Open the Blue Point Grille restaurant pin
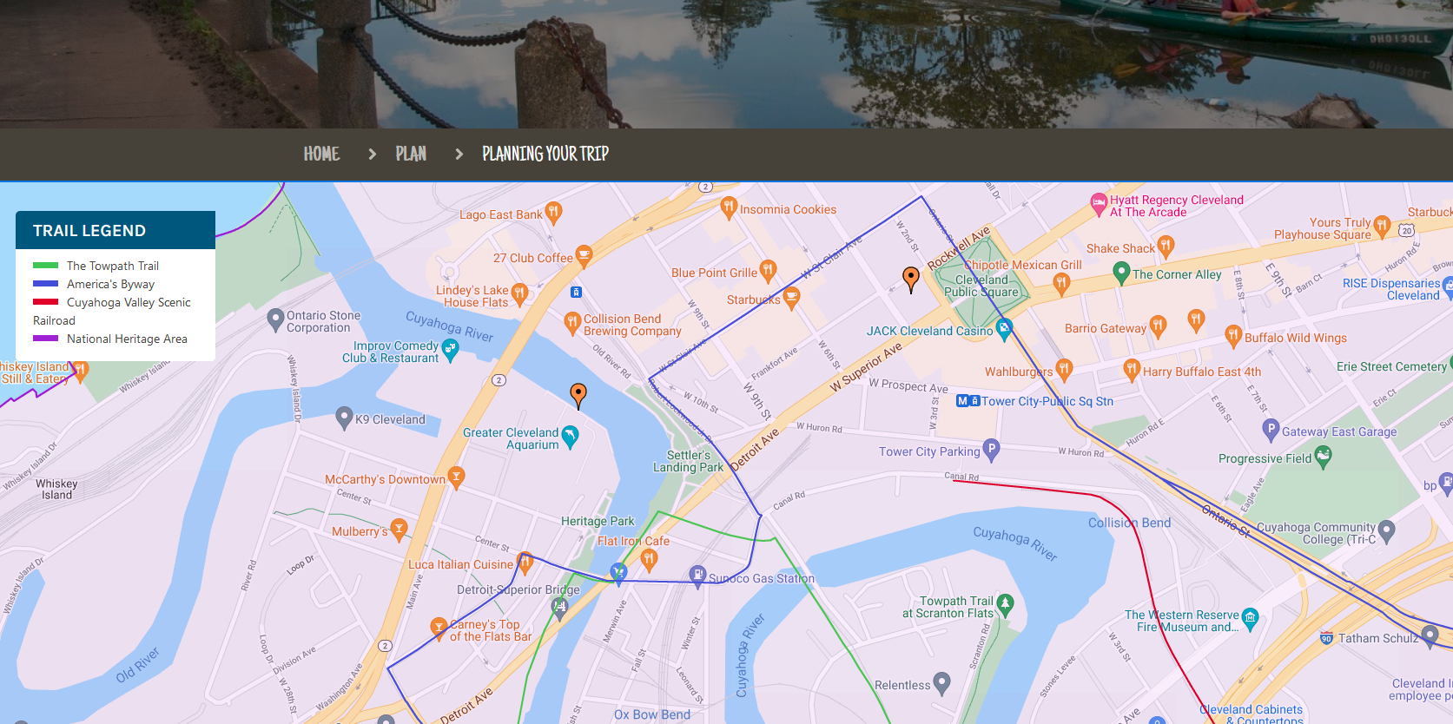Viewport: 1453px width, 724px height. (768, 270)
